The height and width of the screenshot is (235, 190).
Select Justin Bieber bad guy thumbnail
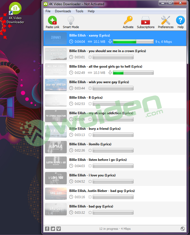click(56, 194)
